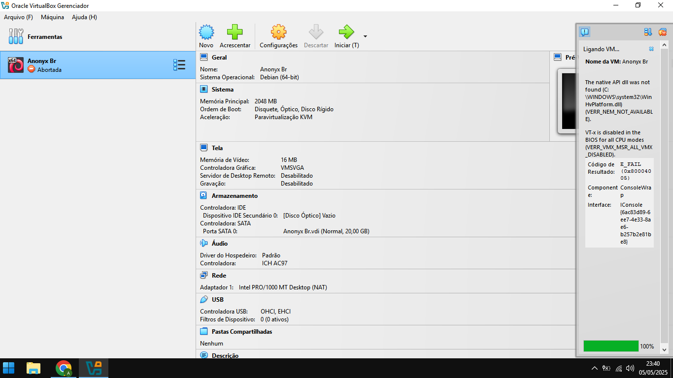Click the '2048 MB' memory value
673x378 pixels.
(x=266, y=101)
